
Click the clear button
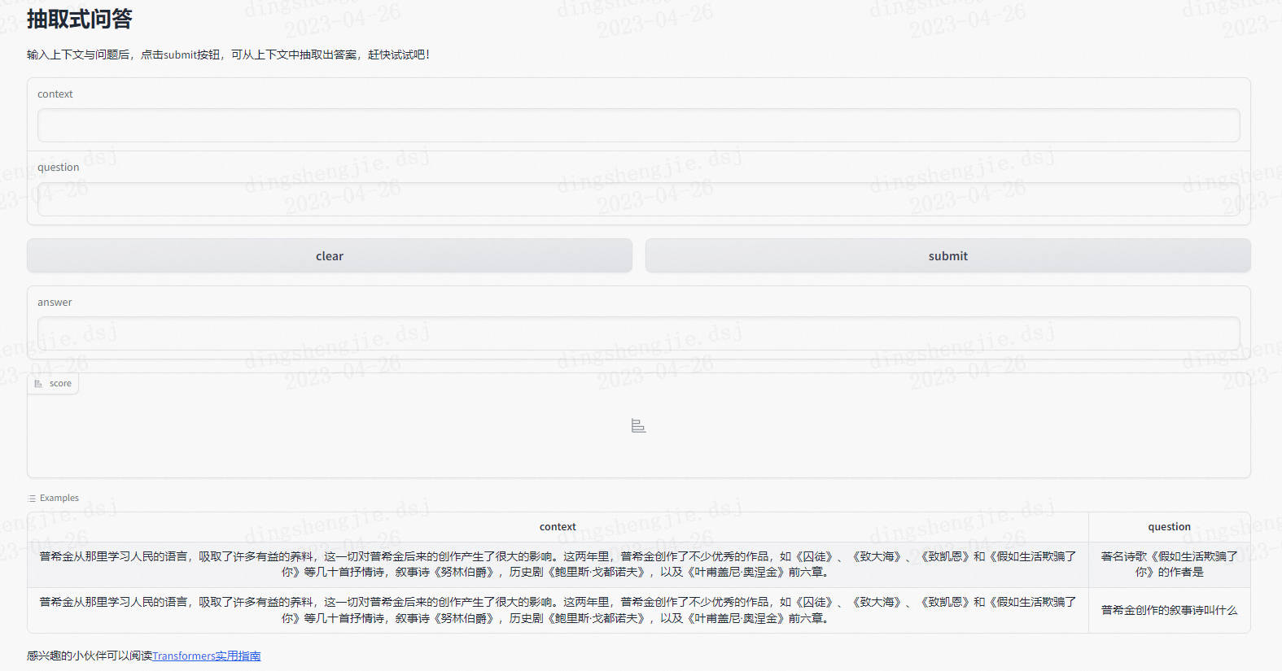click(x=330, y=255)
